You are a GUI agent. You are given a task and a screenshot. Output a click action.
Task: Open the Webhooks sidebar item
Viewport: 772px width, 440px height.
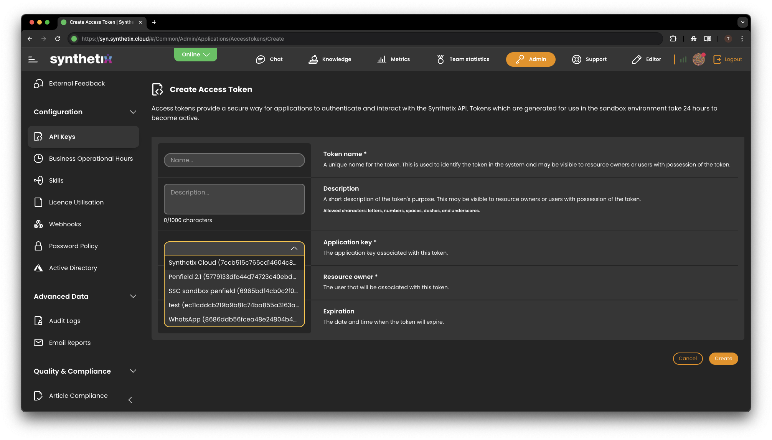[65, 224]
